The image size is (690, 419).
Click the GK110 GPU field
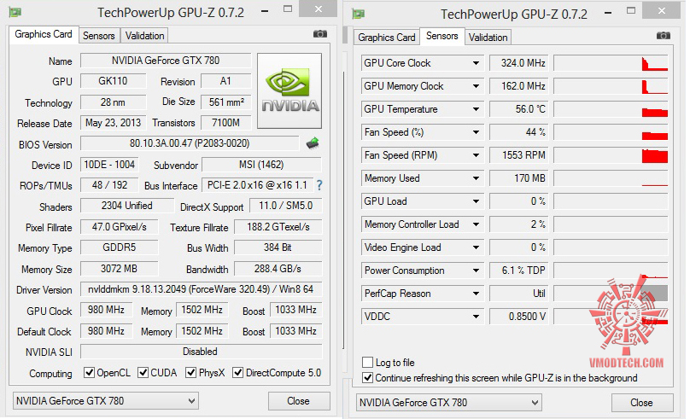coord(113,81)
